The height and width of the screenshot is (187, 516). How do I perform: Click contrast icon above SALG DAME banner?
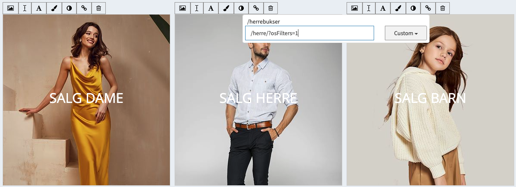pyautogui.click(x=69, y=8)
